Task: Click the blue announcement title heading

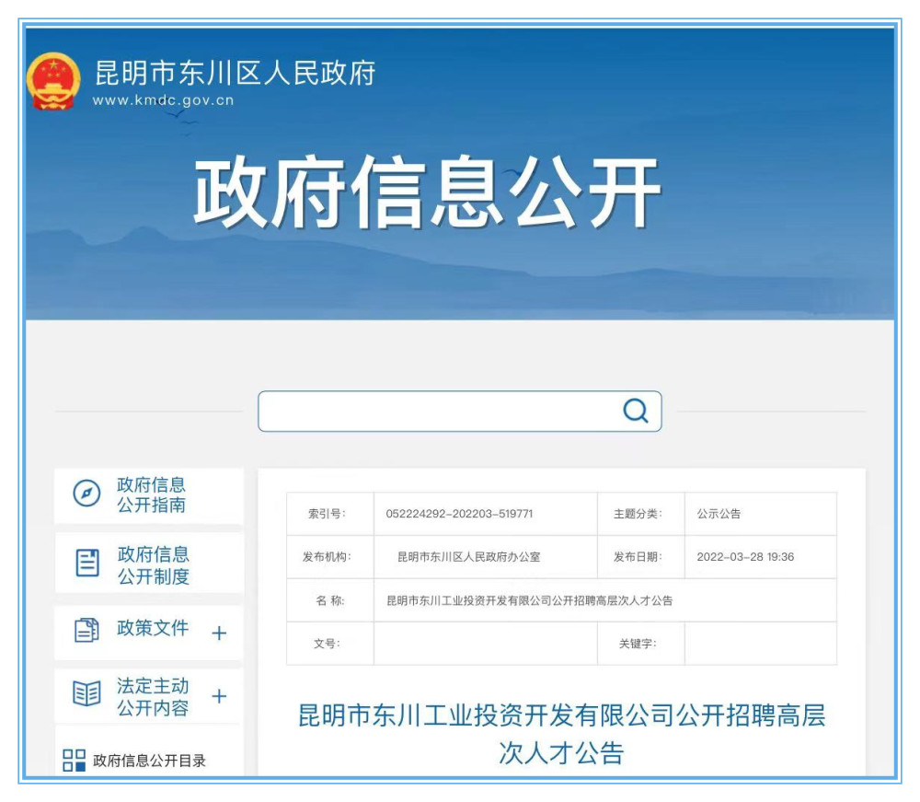Action: [x=561, y=734]
